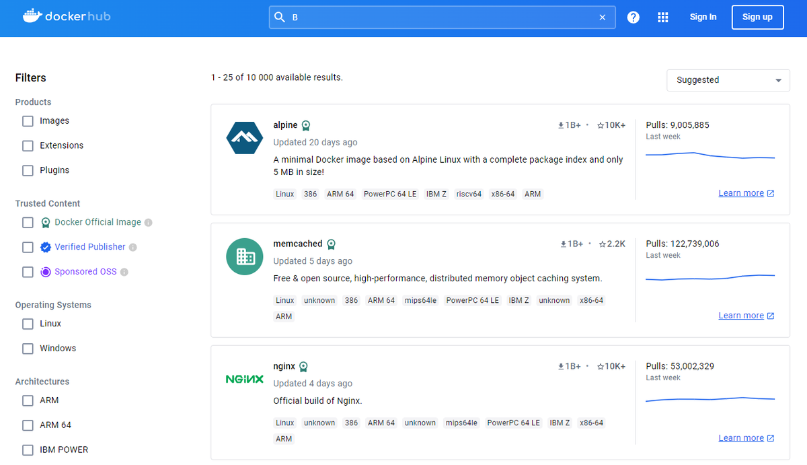Click Learn more on alpine card

(740, 194)
